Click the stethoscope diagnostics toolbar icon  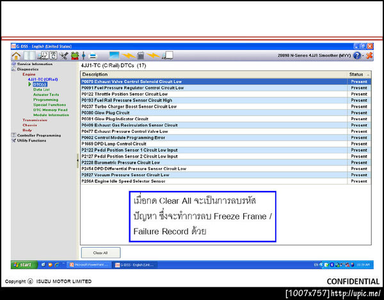[x=43, y=56]
